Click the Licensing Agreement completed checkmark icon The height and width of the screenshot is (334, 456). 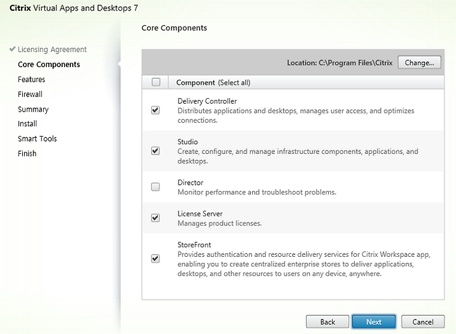click(12, 49)
